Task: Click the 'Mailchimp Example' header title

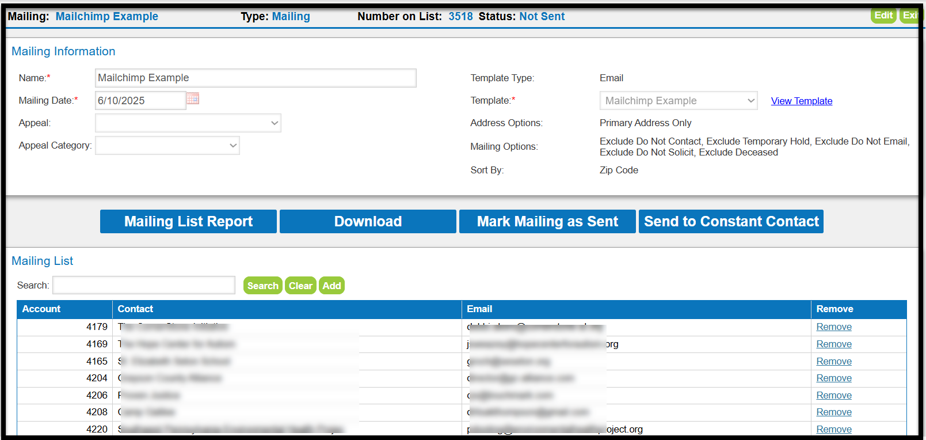Action: tap(106, 16)
